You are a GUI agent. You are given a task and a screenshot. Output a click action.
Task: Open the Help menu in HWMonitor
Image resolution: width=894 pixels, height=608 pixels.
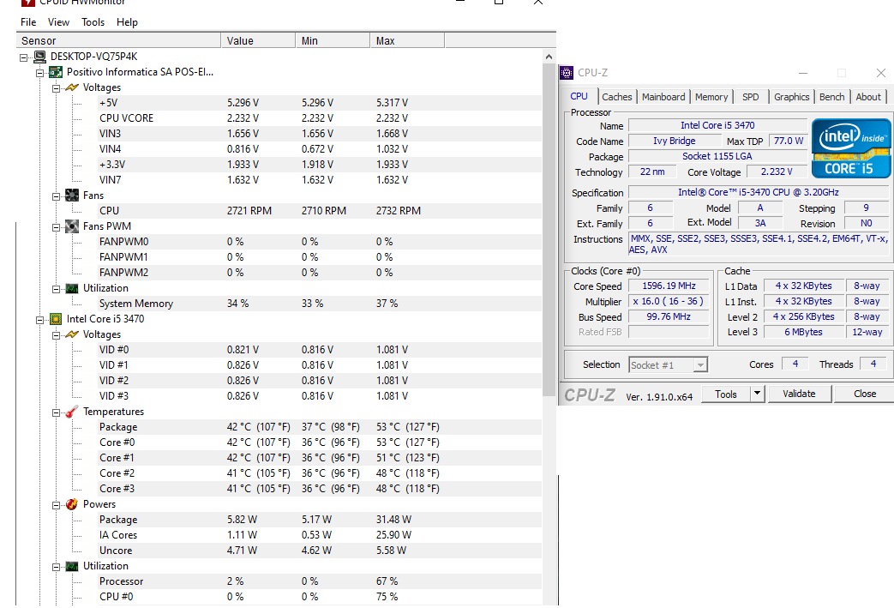[127, 22]
